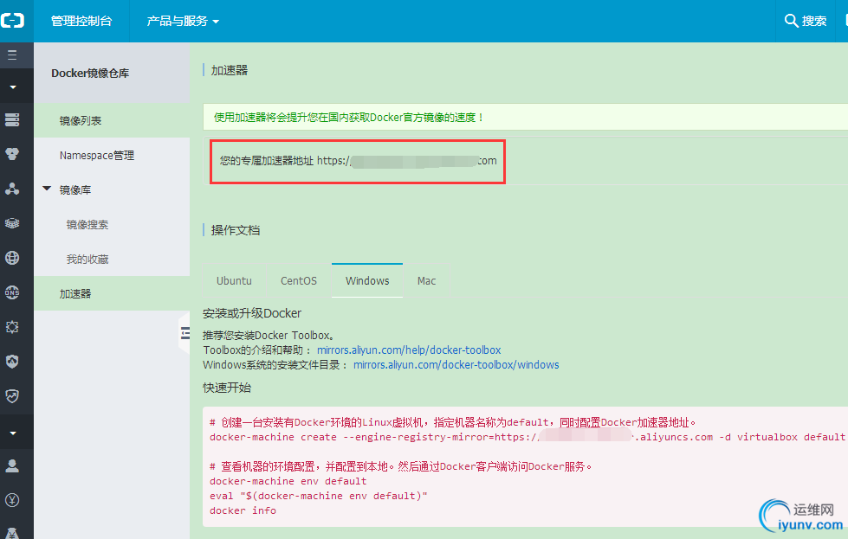Click the 搜索 search button text

click(814, 21)
